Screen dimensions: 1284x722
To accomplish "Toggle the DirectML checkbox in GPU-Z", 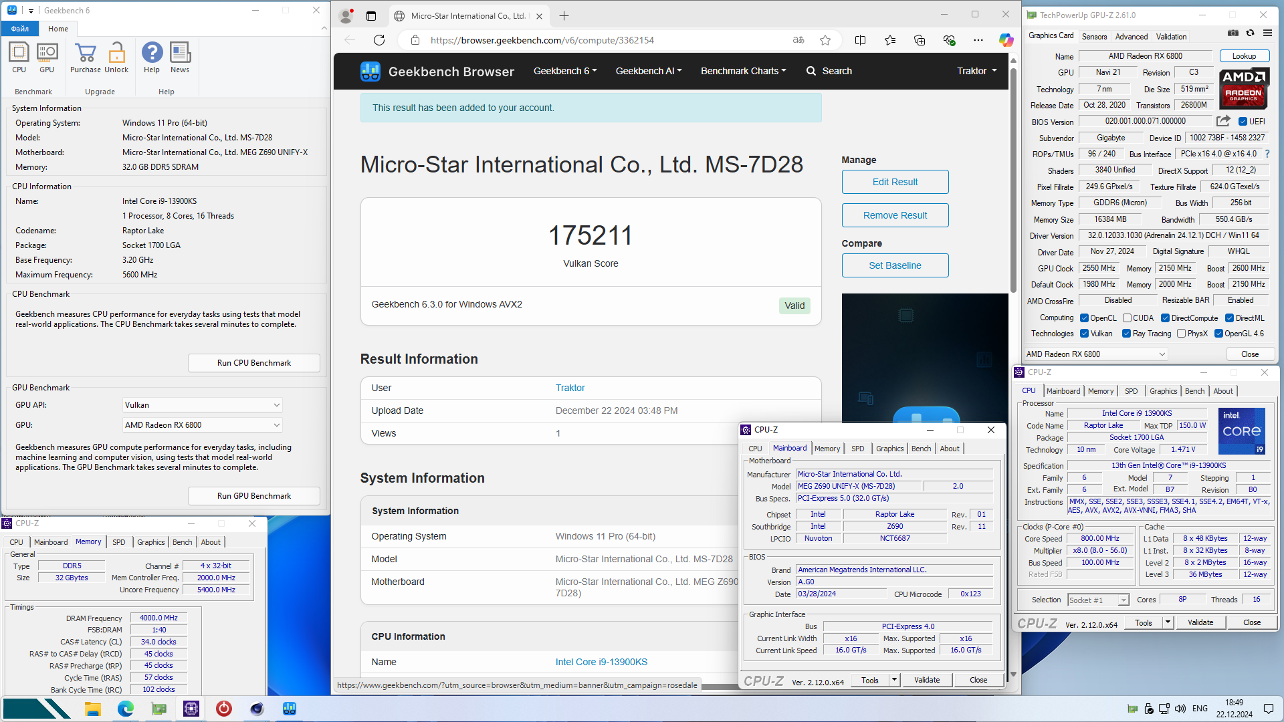I will tap(1229, 318).
